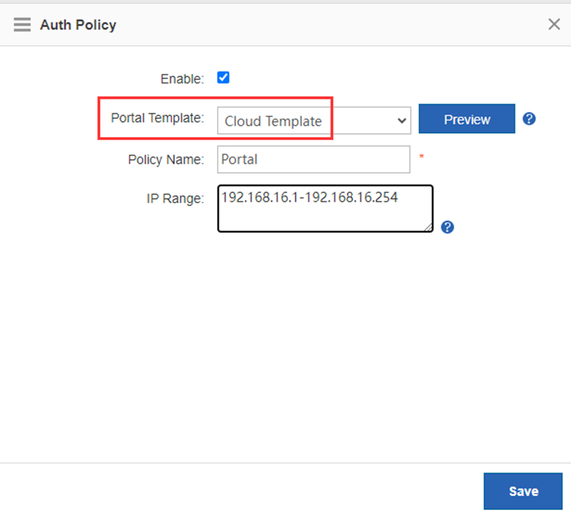This screenshot has width=571, height=520.
Task: Uncheck the Enable checkbox
Action: pos(224,78)
